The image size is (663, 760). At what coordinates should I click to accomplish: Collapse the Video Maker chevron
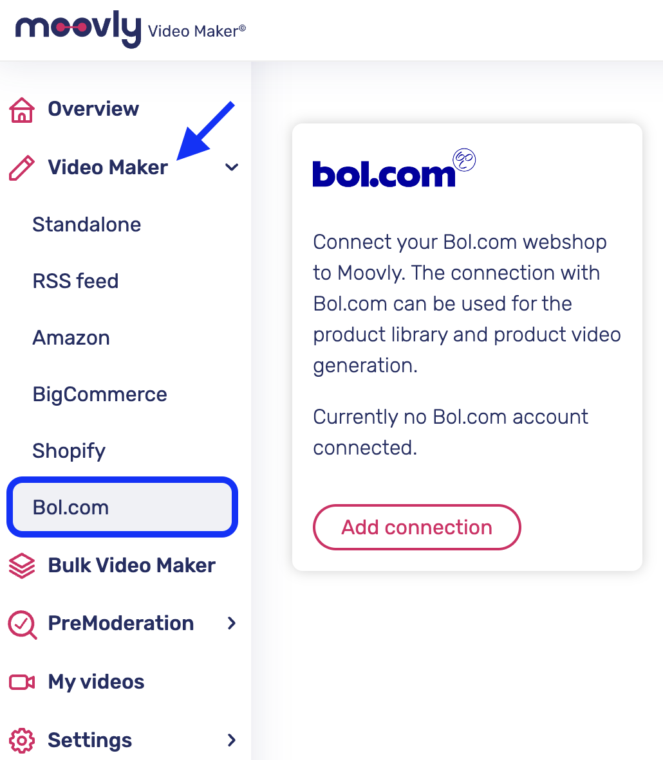(232, 167)
